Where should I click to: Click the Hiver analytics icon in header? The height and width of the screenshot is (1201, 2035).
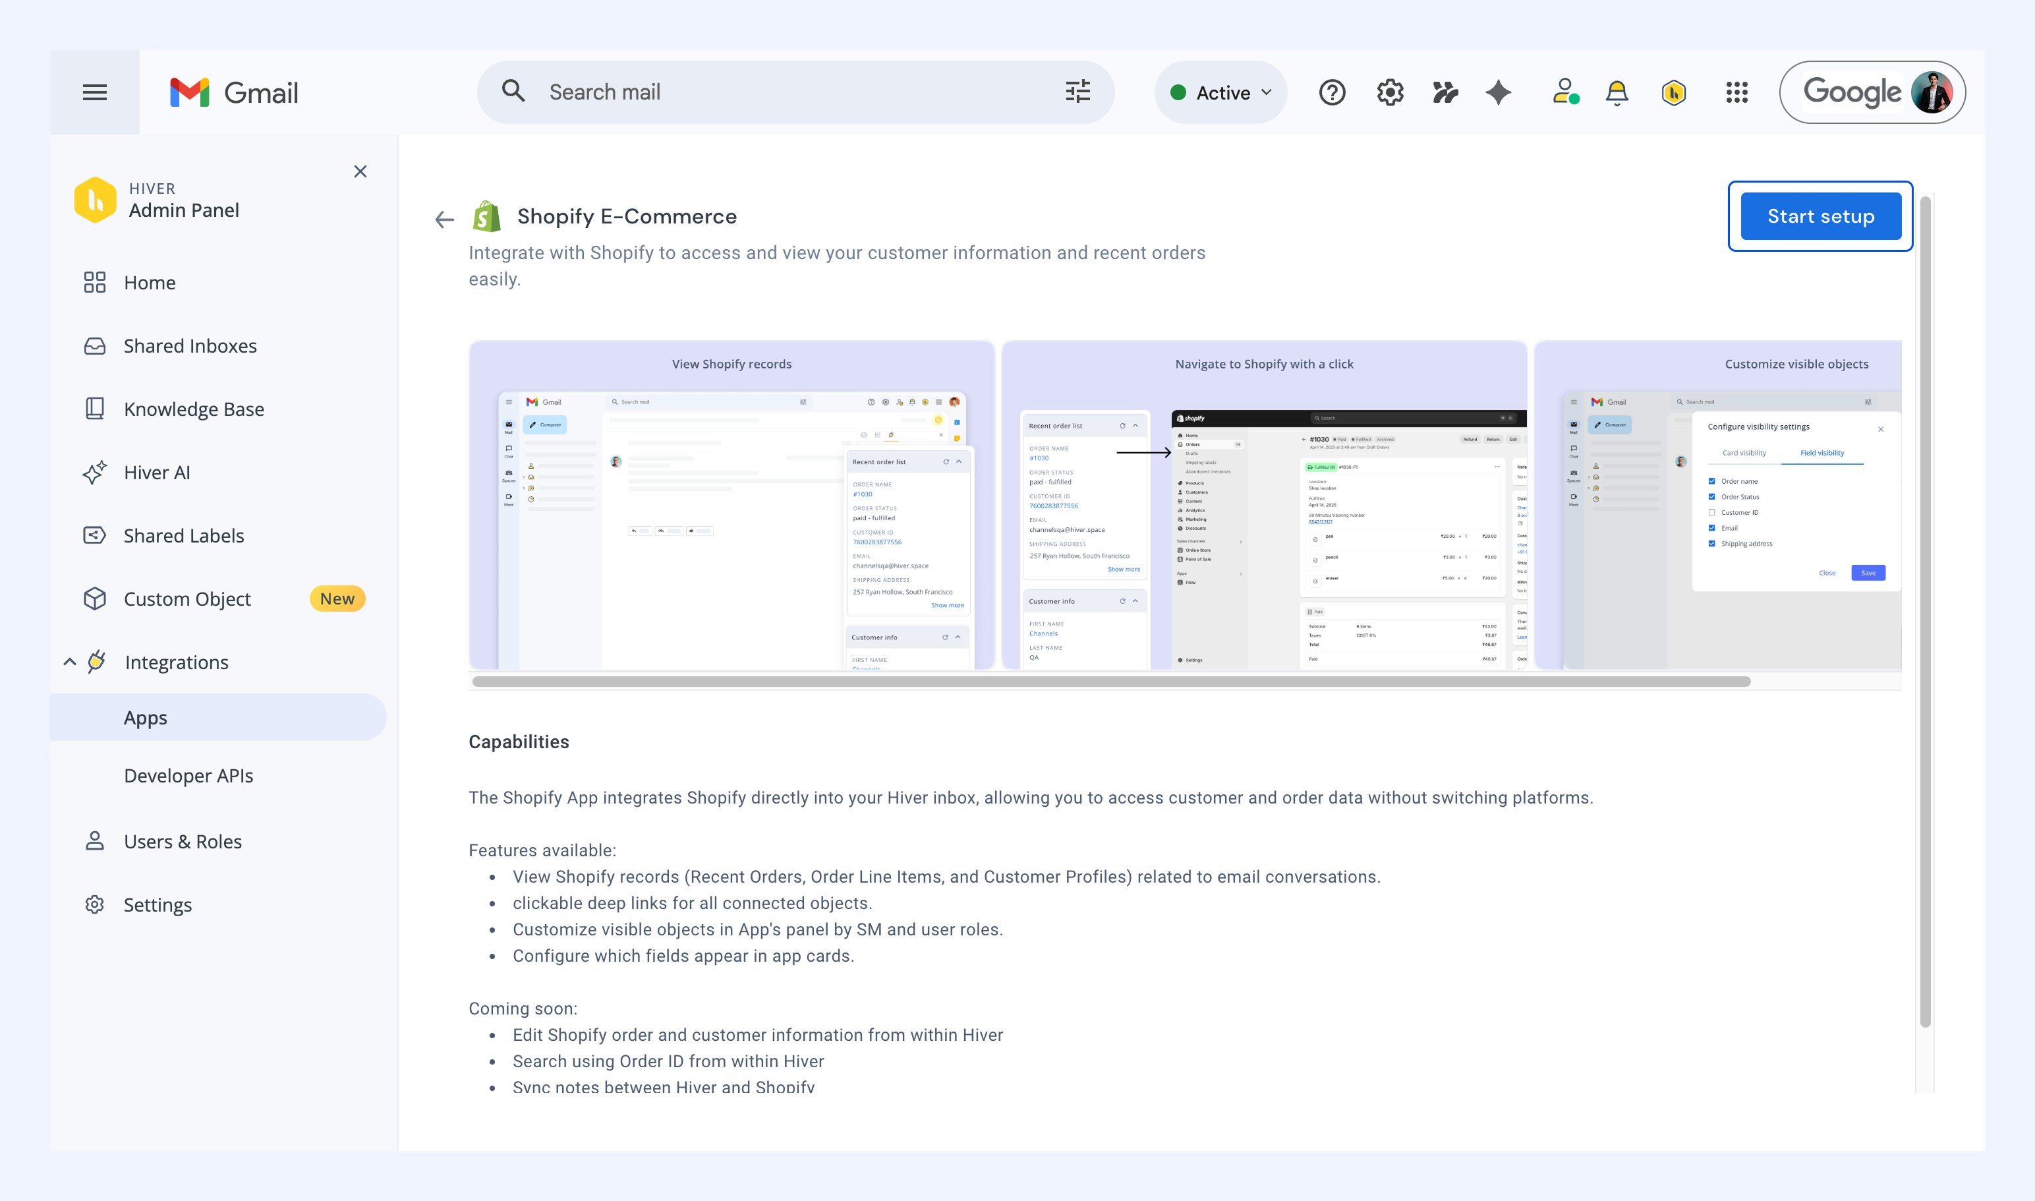[1445, 92]
